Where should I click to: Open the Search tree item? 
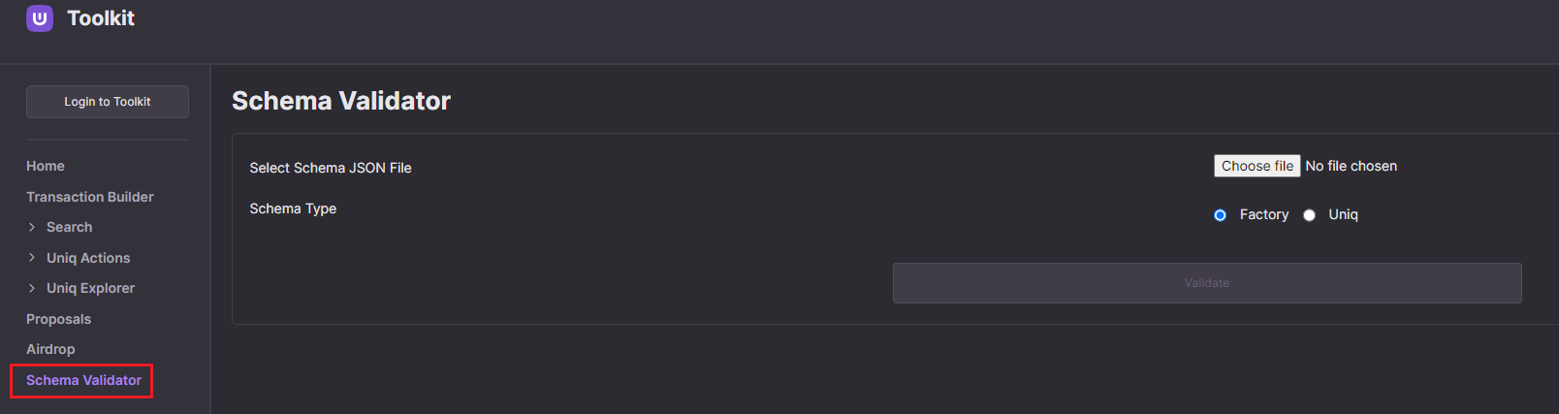[x=70, y=227]
